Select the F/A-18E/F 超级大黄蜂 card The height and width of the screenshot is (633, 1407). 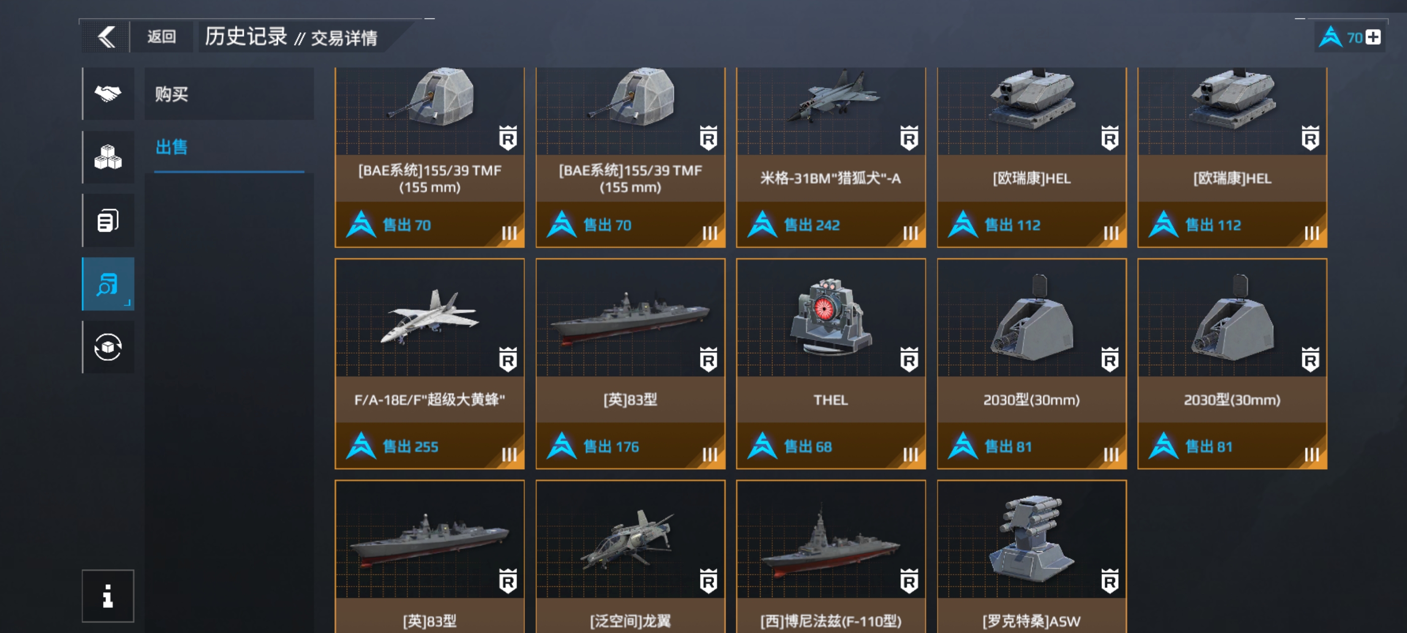[430, 364]
